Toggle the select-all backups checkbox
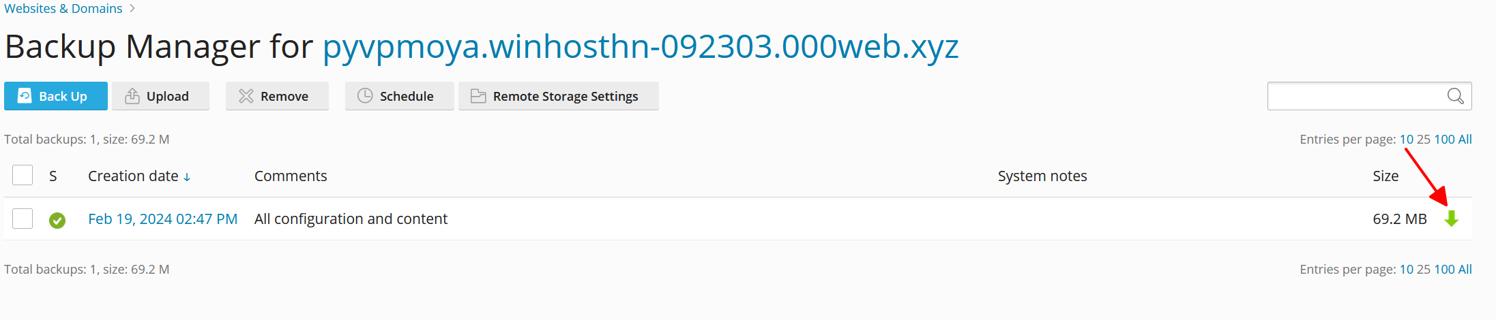Viewport: 1496px width, 320px height. click(23, 175)
